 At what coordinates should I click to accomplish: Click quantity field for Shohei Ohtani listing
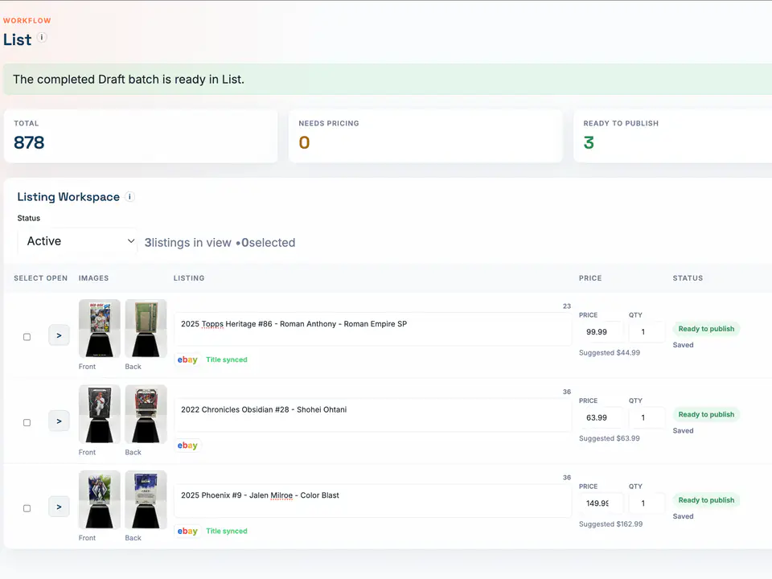pos(647,417)
